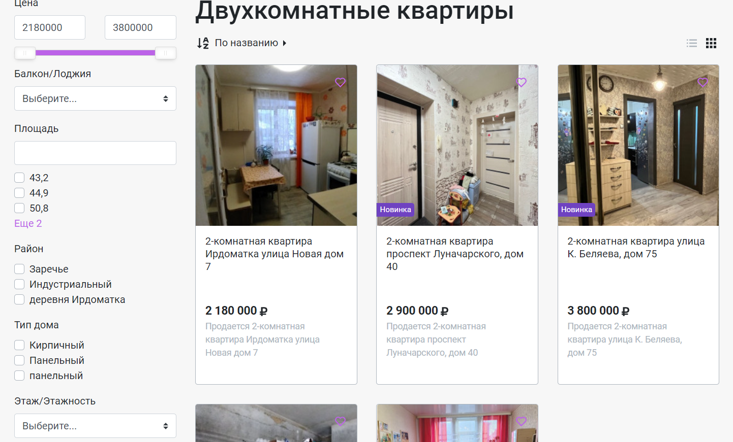This screenshot has width=733, height=442.
Task: Show more areas via Еще 2
Action: 28,223
